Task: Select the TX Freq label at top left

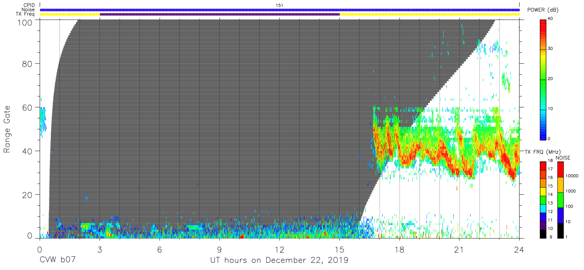Action: [26, 14]
